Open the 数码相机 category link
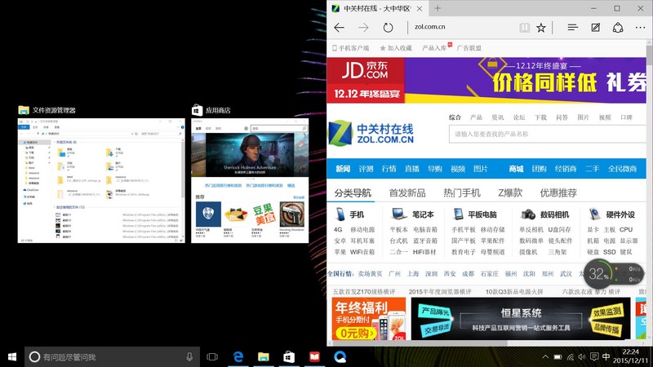This screenshot has width=653, height=367. pyautogui.click(x=555, y=214)
